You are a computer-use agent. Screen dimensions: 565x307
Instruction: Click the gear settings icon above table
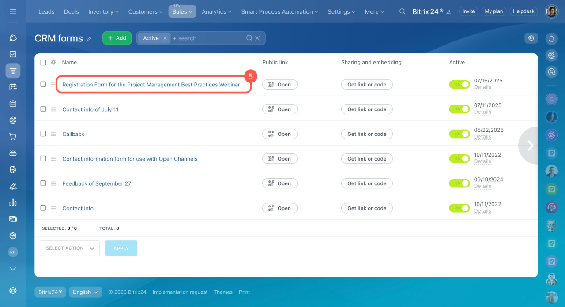(x=531, y=38)
